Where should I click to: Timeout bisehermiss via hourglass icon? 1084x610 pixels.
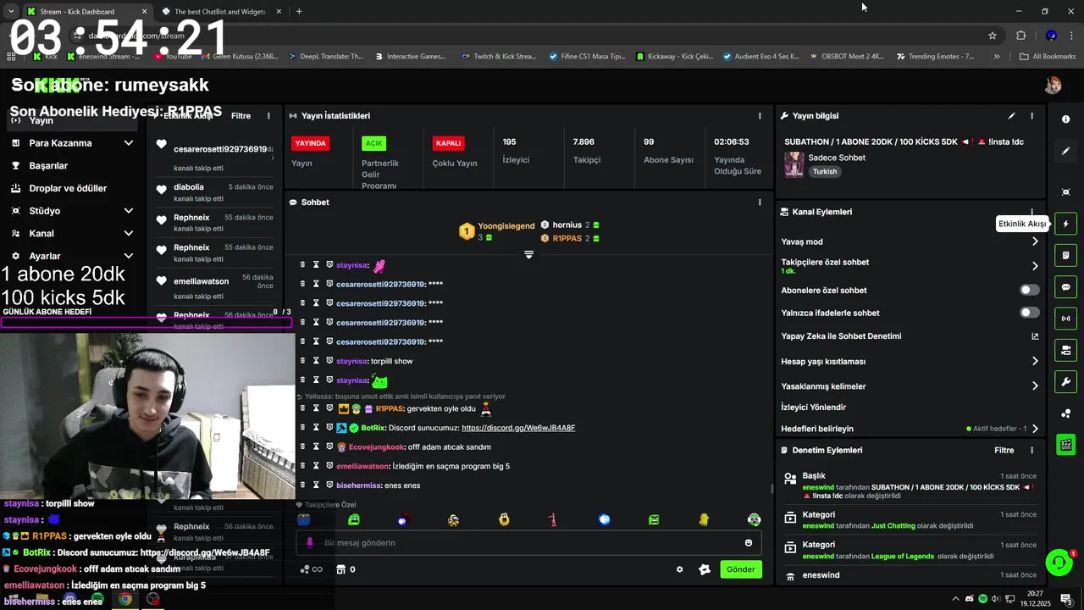(x=316, y=485)
